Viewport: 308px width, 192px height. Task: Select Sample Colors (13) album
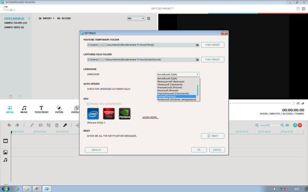click(15, 23)
